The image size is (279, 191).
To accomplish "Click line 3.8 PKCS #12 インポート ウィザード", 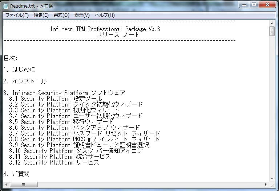I will [85, 139].
